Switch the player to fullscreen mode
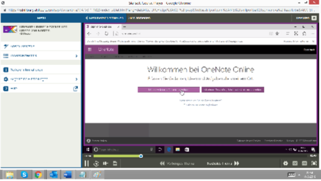Viewport: 321px width, 181px height. point(314,163)
